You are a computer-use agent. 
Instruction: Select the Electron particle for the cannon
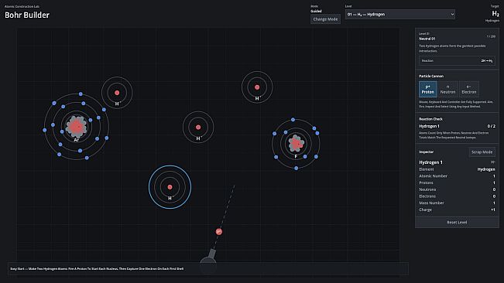pyautogui.click(x=468, y=89)
